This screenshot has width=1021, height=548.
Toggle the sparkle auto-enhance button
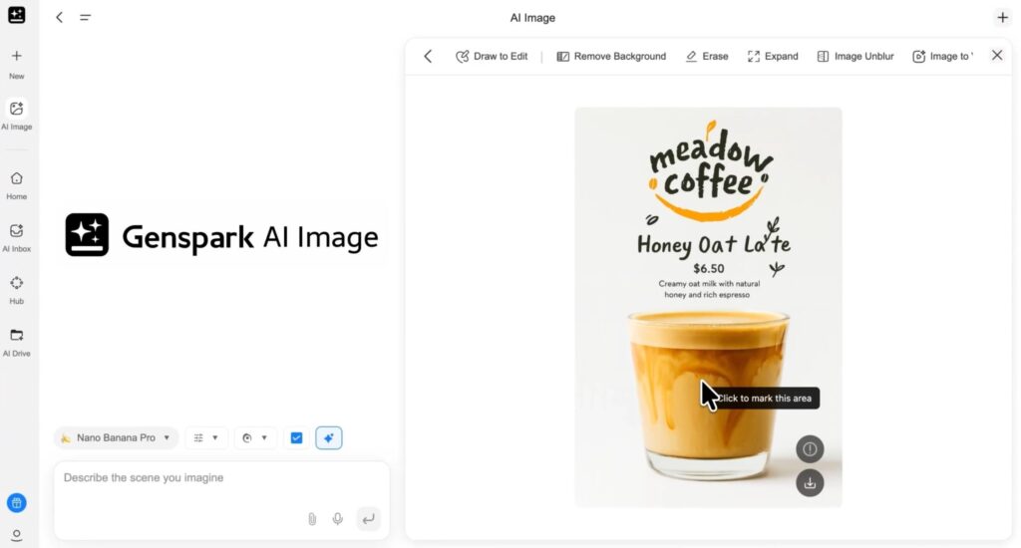click(x=329, y=437)
